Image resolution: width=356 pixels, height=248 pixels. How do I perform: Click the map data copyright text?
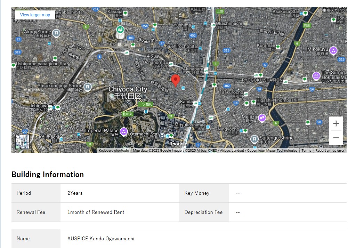pyautogui.click(x=215, y=151)
